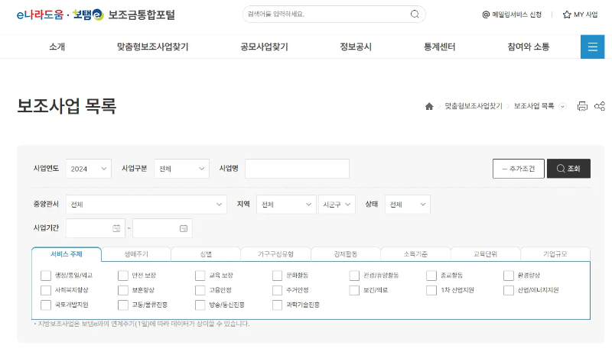Check the 교육 보장 checkbox

coord(200,276)
